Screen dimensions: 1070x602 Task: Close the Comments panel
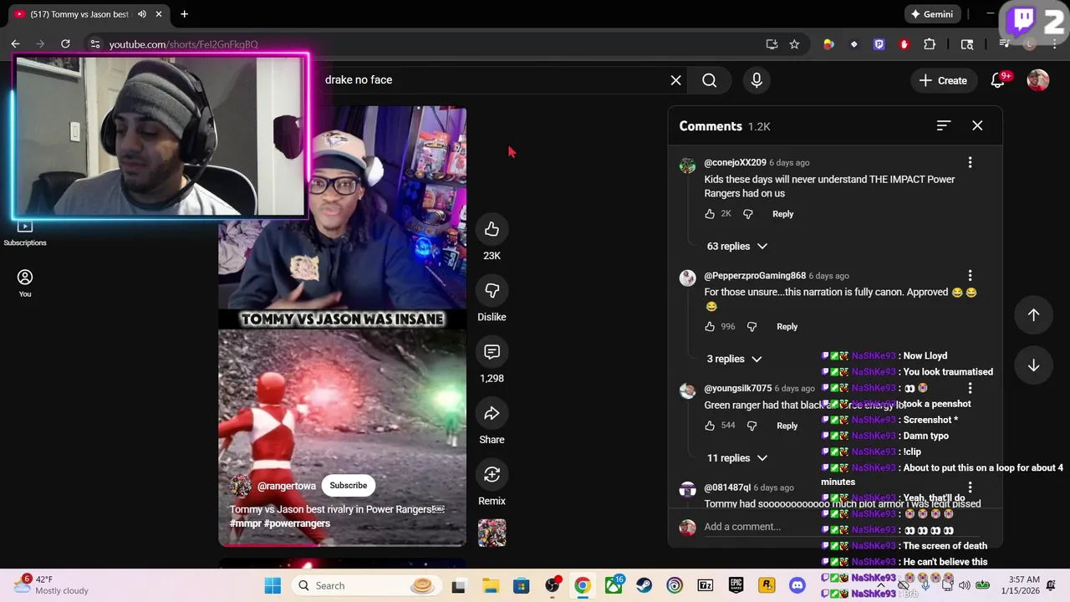coord(977,125)
